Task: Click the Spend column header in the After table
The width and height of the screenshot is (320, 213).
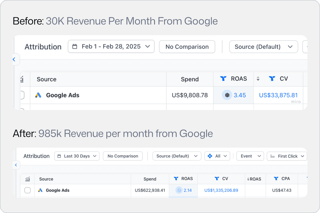Action: (x=150, y=179)
